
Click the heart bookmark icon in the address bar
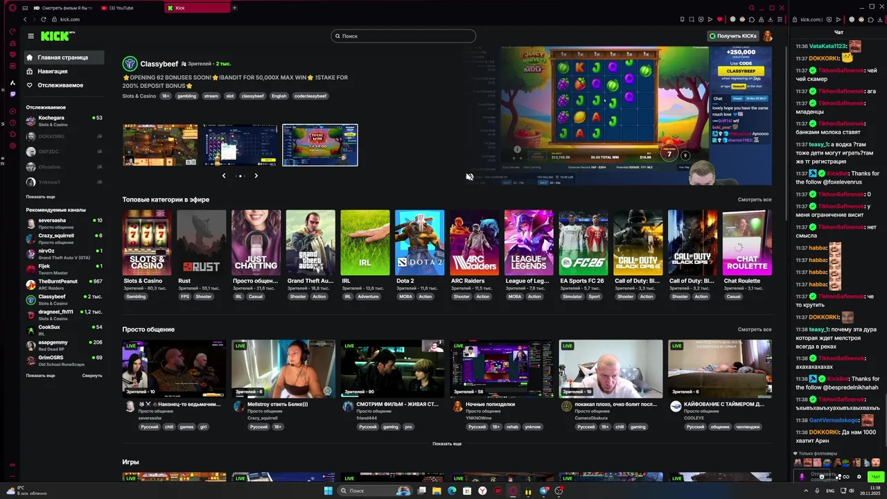(719, 19)
